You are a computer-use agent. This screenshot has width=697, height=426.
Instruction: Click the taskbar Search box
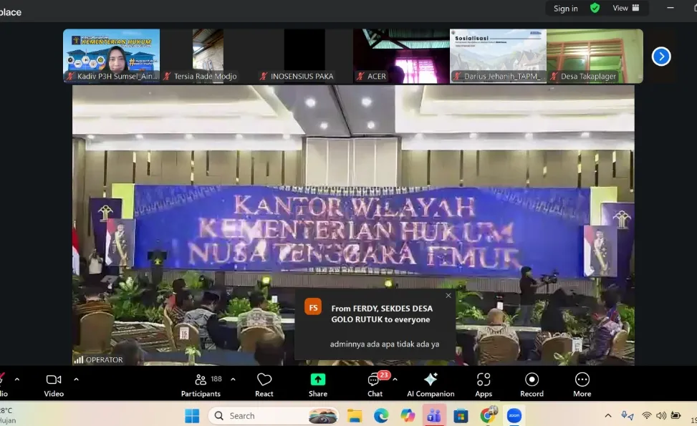274,416
